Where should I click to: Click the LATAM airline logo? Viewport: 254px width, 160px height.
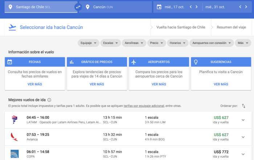15,120
